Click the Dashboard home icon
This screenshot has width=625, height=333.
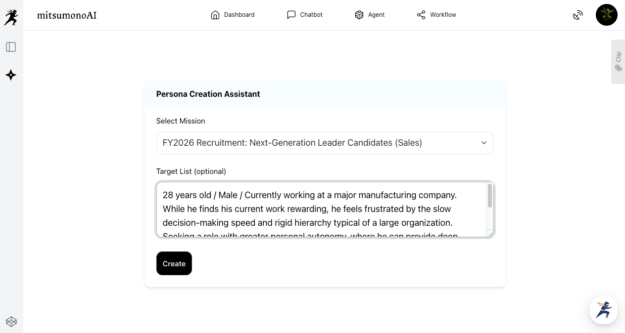215,15
